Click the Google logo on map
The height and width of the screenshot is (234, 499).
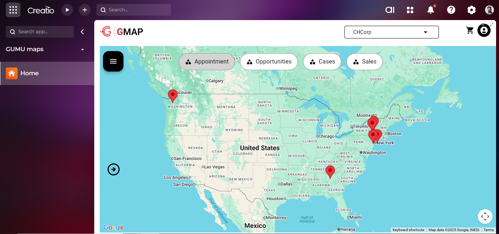(114, 228)
